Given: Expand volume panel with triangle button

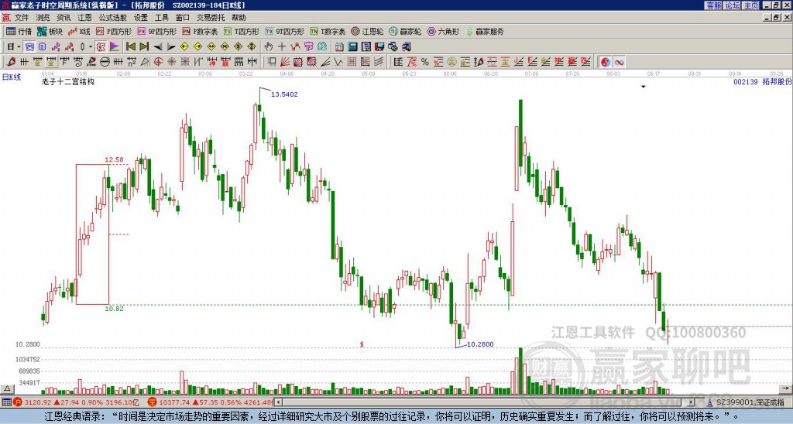Looking at the screenshot, I should click(6, 388).
